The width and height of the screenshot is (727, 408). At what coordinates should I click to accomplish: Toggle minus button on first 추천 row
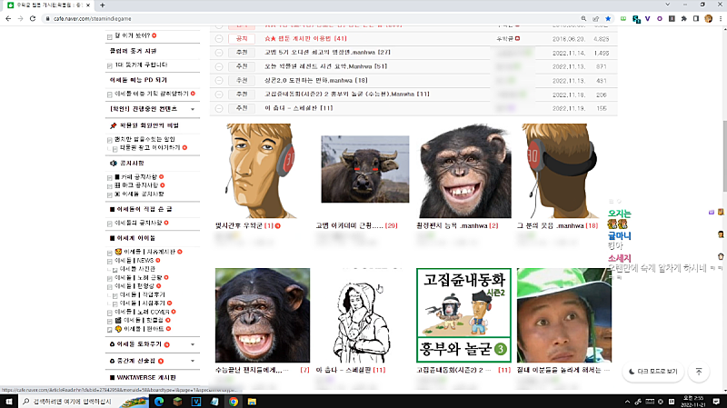(218, 53)
